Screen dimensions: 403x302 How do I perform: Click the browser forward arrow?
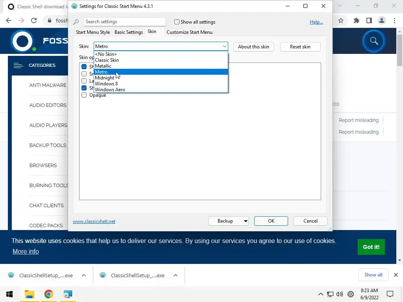21,20
